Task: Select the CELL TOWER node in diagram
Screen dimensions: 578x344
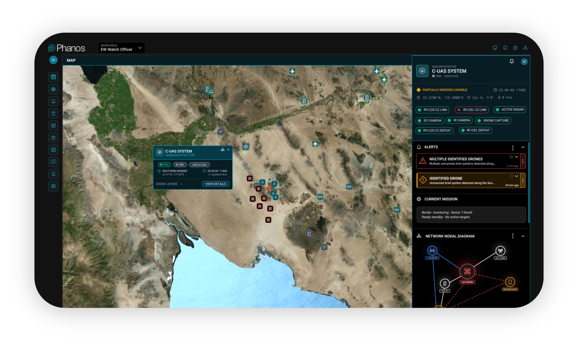Action: pyautogui.click(x=501, y=251)
